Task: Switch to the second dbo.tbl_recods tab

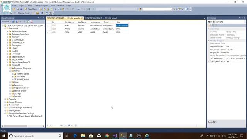Action: (x=101, y=18)
